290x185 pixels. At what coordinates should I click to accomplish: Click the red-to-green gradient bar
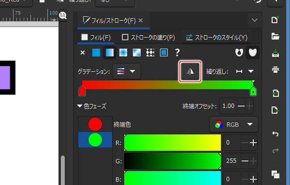point(168,85)
